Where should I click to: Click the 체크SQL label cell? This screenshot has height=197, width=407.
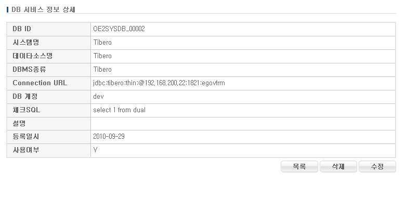pos(49,110)
